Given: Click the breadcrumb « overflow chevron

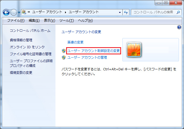Looking at the screenshot, I should 29,12.
